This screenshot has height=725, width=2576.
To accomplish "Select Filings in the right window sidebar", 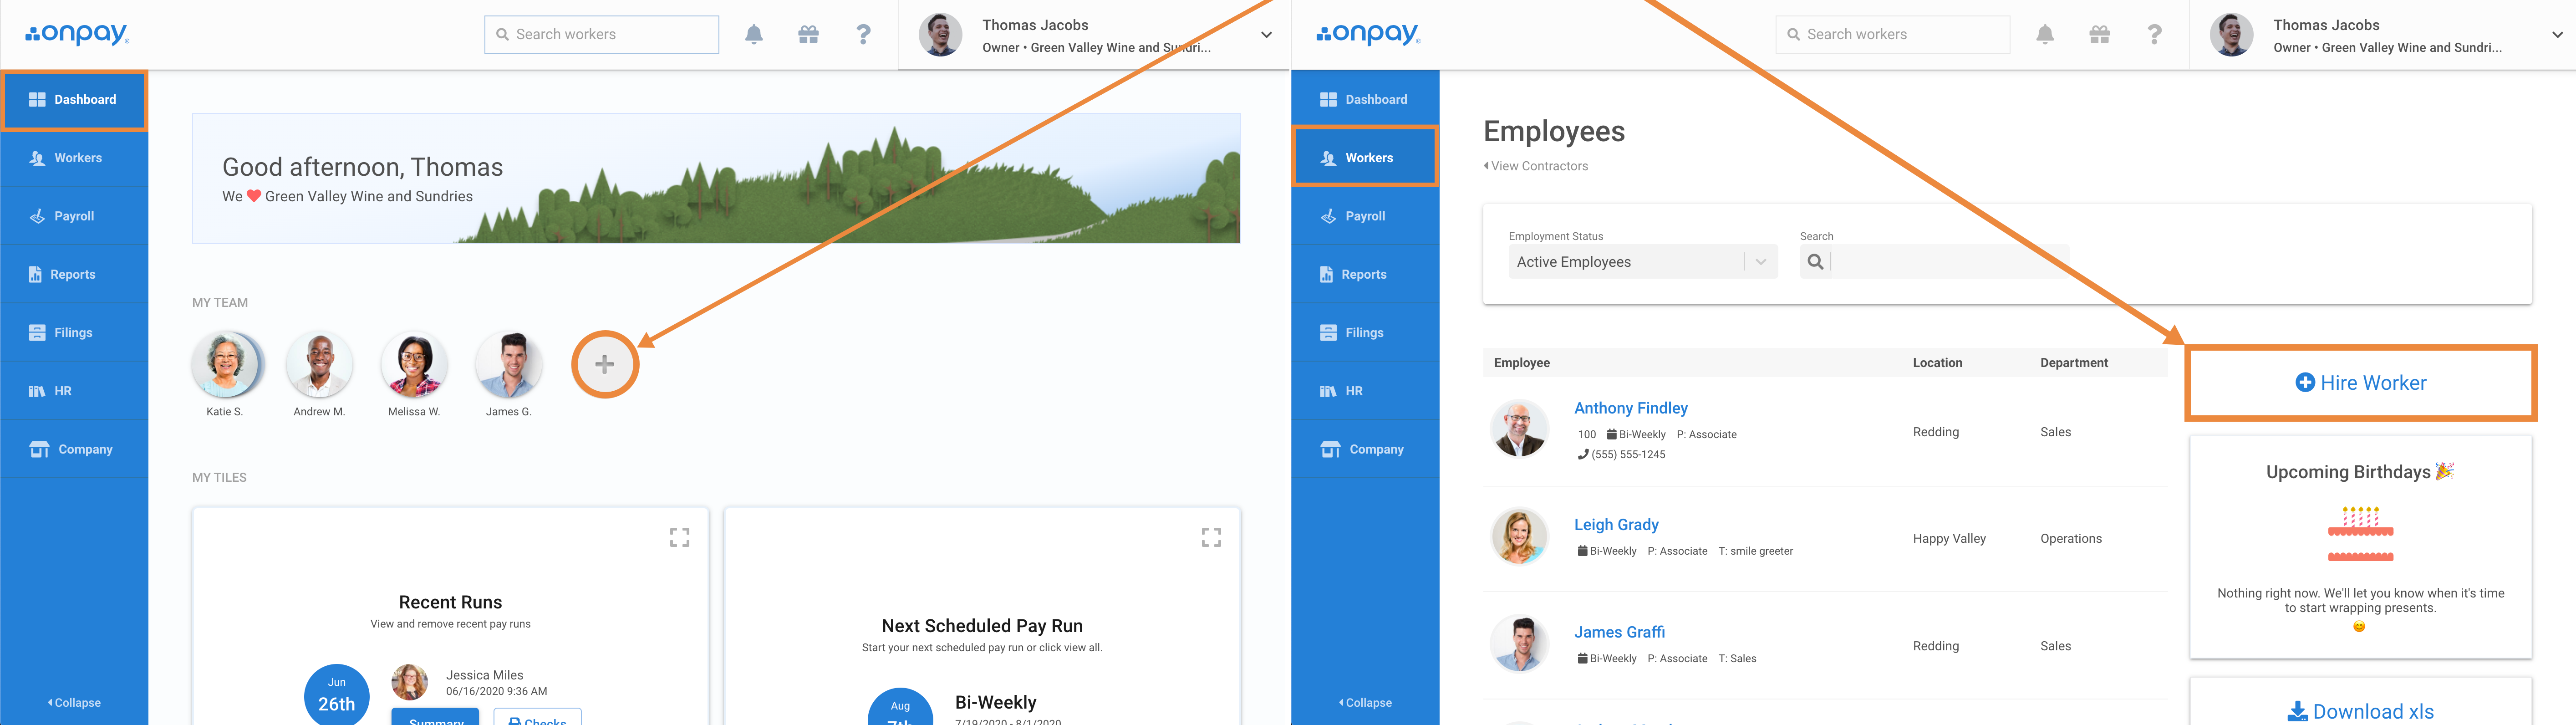I will (1365, 333).
